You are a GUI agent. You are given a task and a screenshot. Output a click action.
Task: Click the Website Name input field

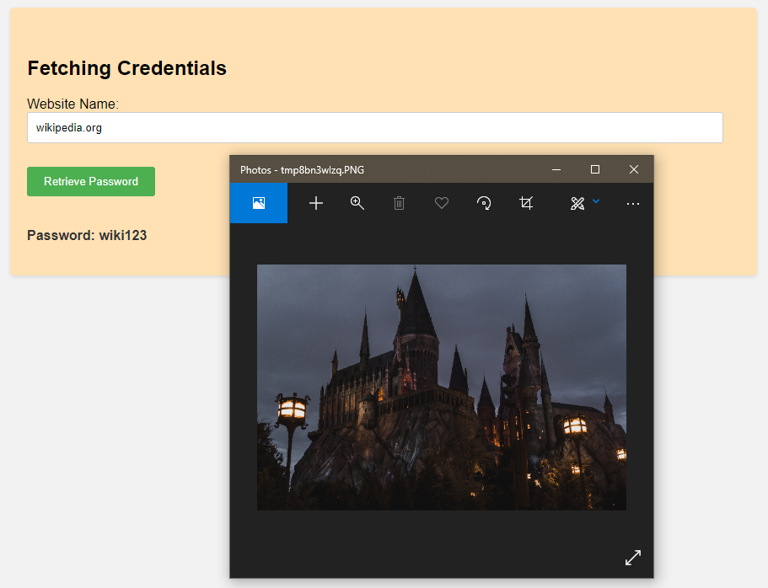[374, 128]
